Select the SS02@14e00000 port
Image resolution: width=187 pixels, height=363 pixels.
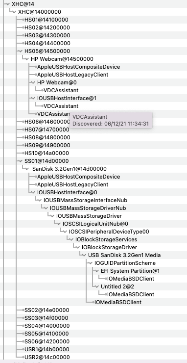47,310
